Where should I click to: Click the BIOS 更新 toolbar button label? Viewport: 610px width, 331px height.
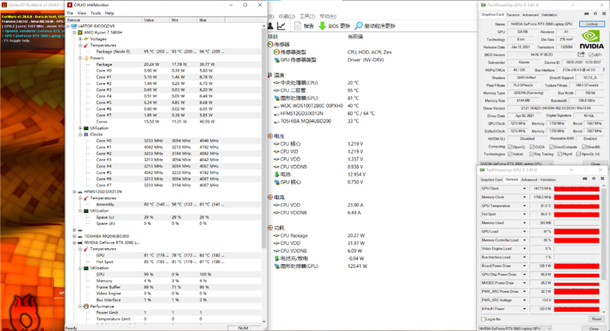pos(339,26)
